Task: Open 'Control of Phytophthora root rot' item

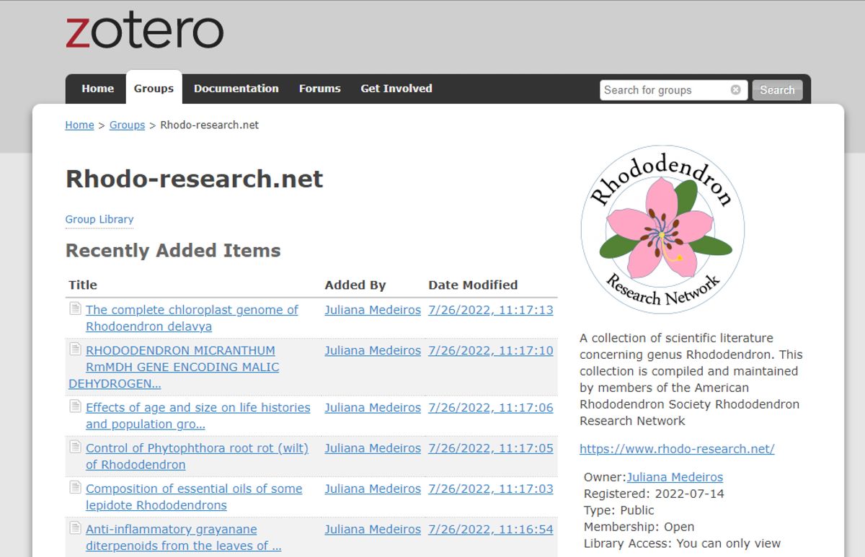Action: [x=197, y=456]
